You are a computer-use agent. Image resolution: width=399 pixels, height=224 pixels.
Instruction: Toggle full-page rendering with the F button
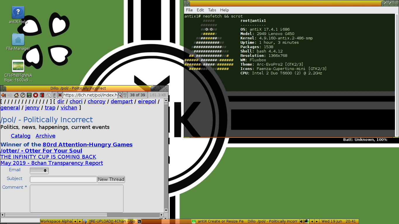(55, 95)
